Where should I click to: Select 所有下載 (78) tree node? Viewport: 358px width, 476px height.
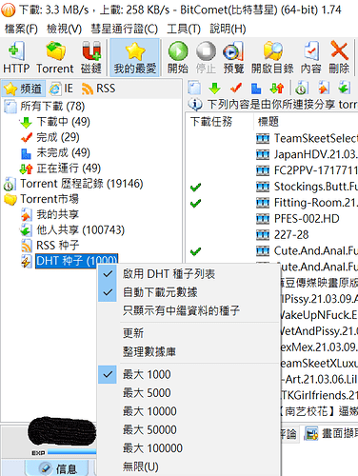tap(52, 106)
